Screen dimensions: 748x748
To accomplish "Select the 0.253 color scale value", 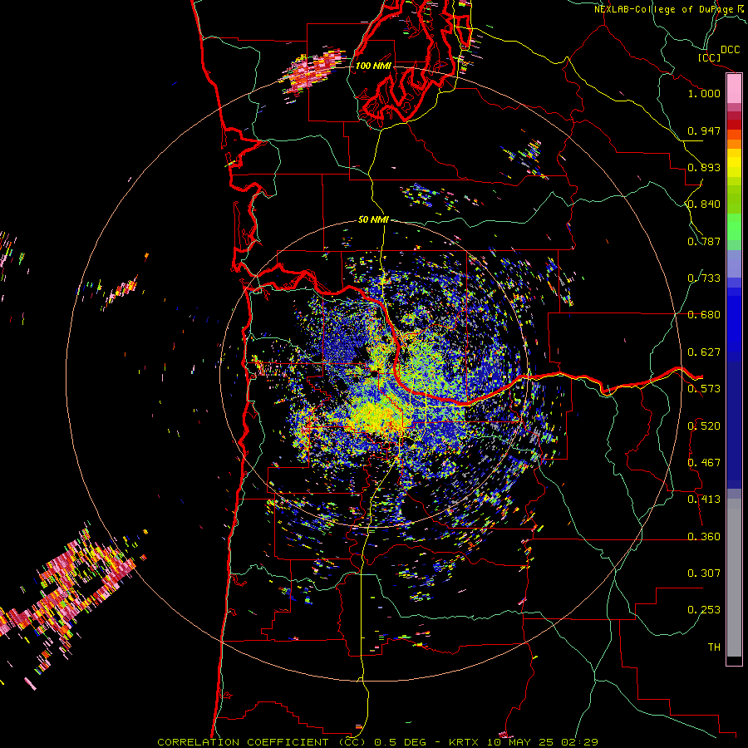I will pos(704,610).
